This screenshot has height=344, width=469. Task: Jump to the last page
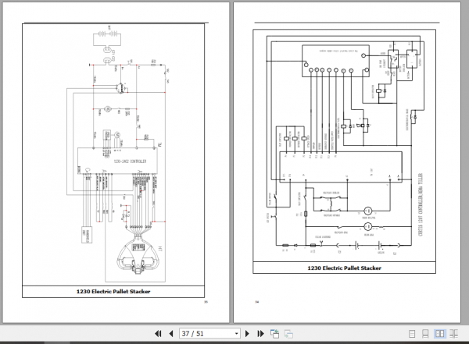coord(260,334)
